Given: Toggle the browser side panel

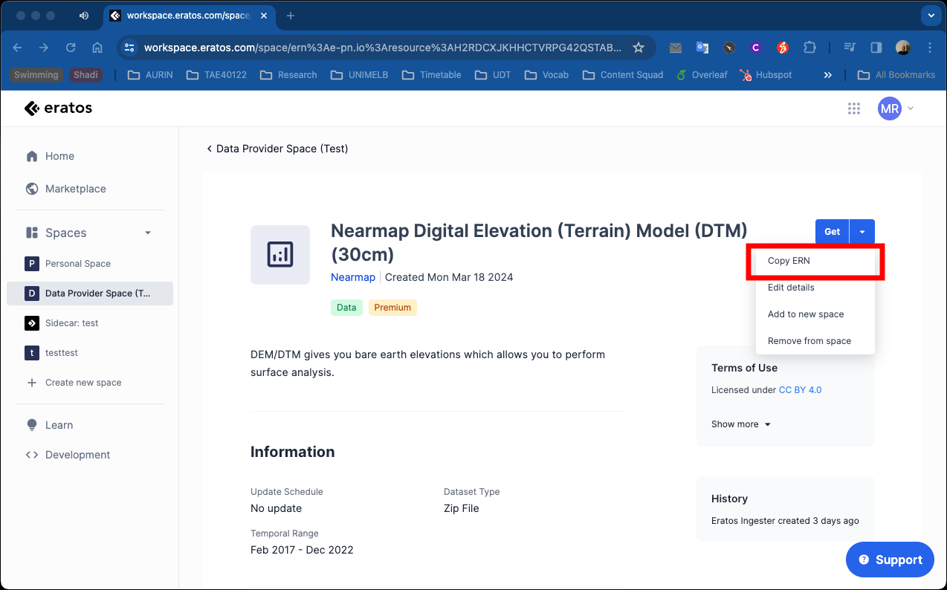Looking at the screenshot, I should [x=876, y=48].
